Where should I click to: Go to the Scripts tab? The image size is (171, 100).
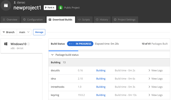(x=84, y=20)
